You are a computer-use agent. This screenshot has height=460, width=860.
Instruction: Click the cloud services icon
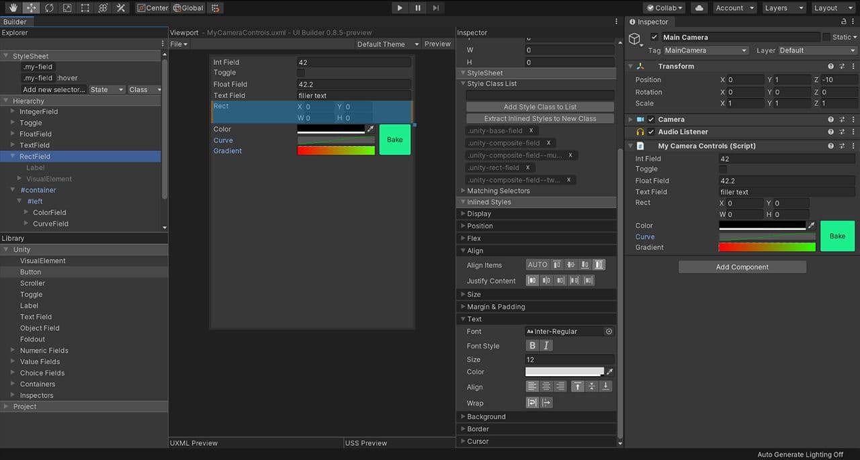pyautogui.click(x=699, y=8)
